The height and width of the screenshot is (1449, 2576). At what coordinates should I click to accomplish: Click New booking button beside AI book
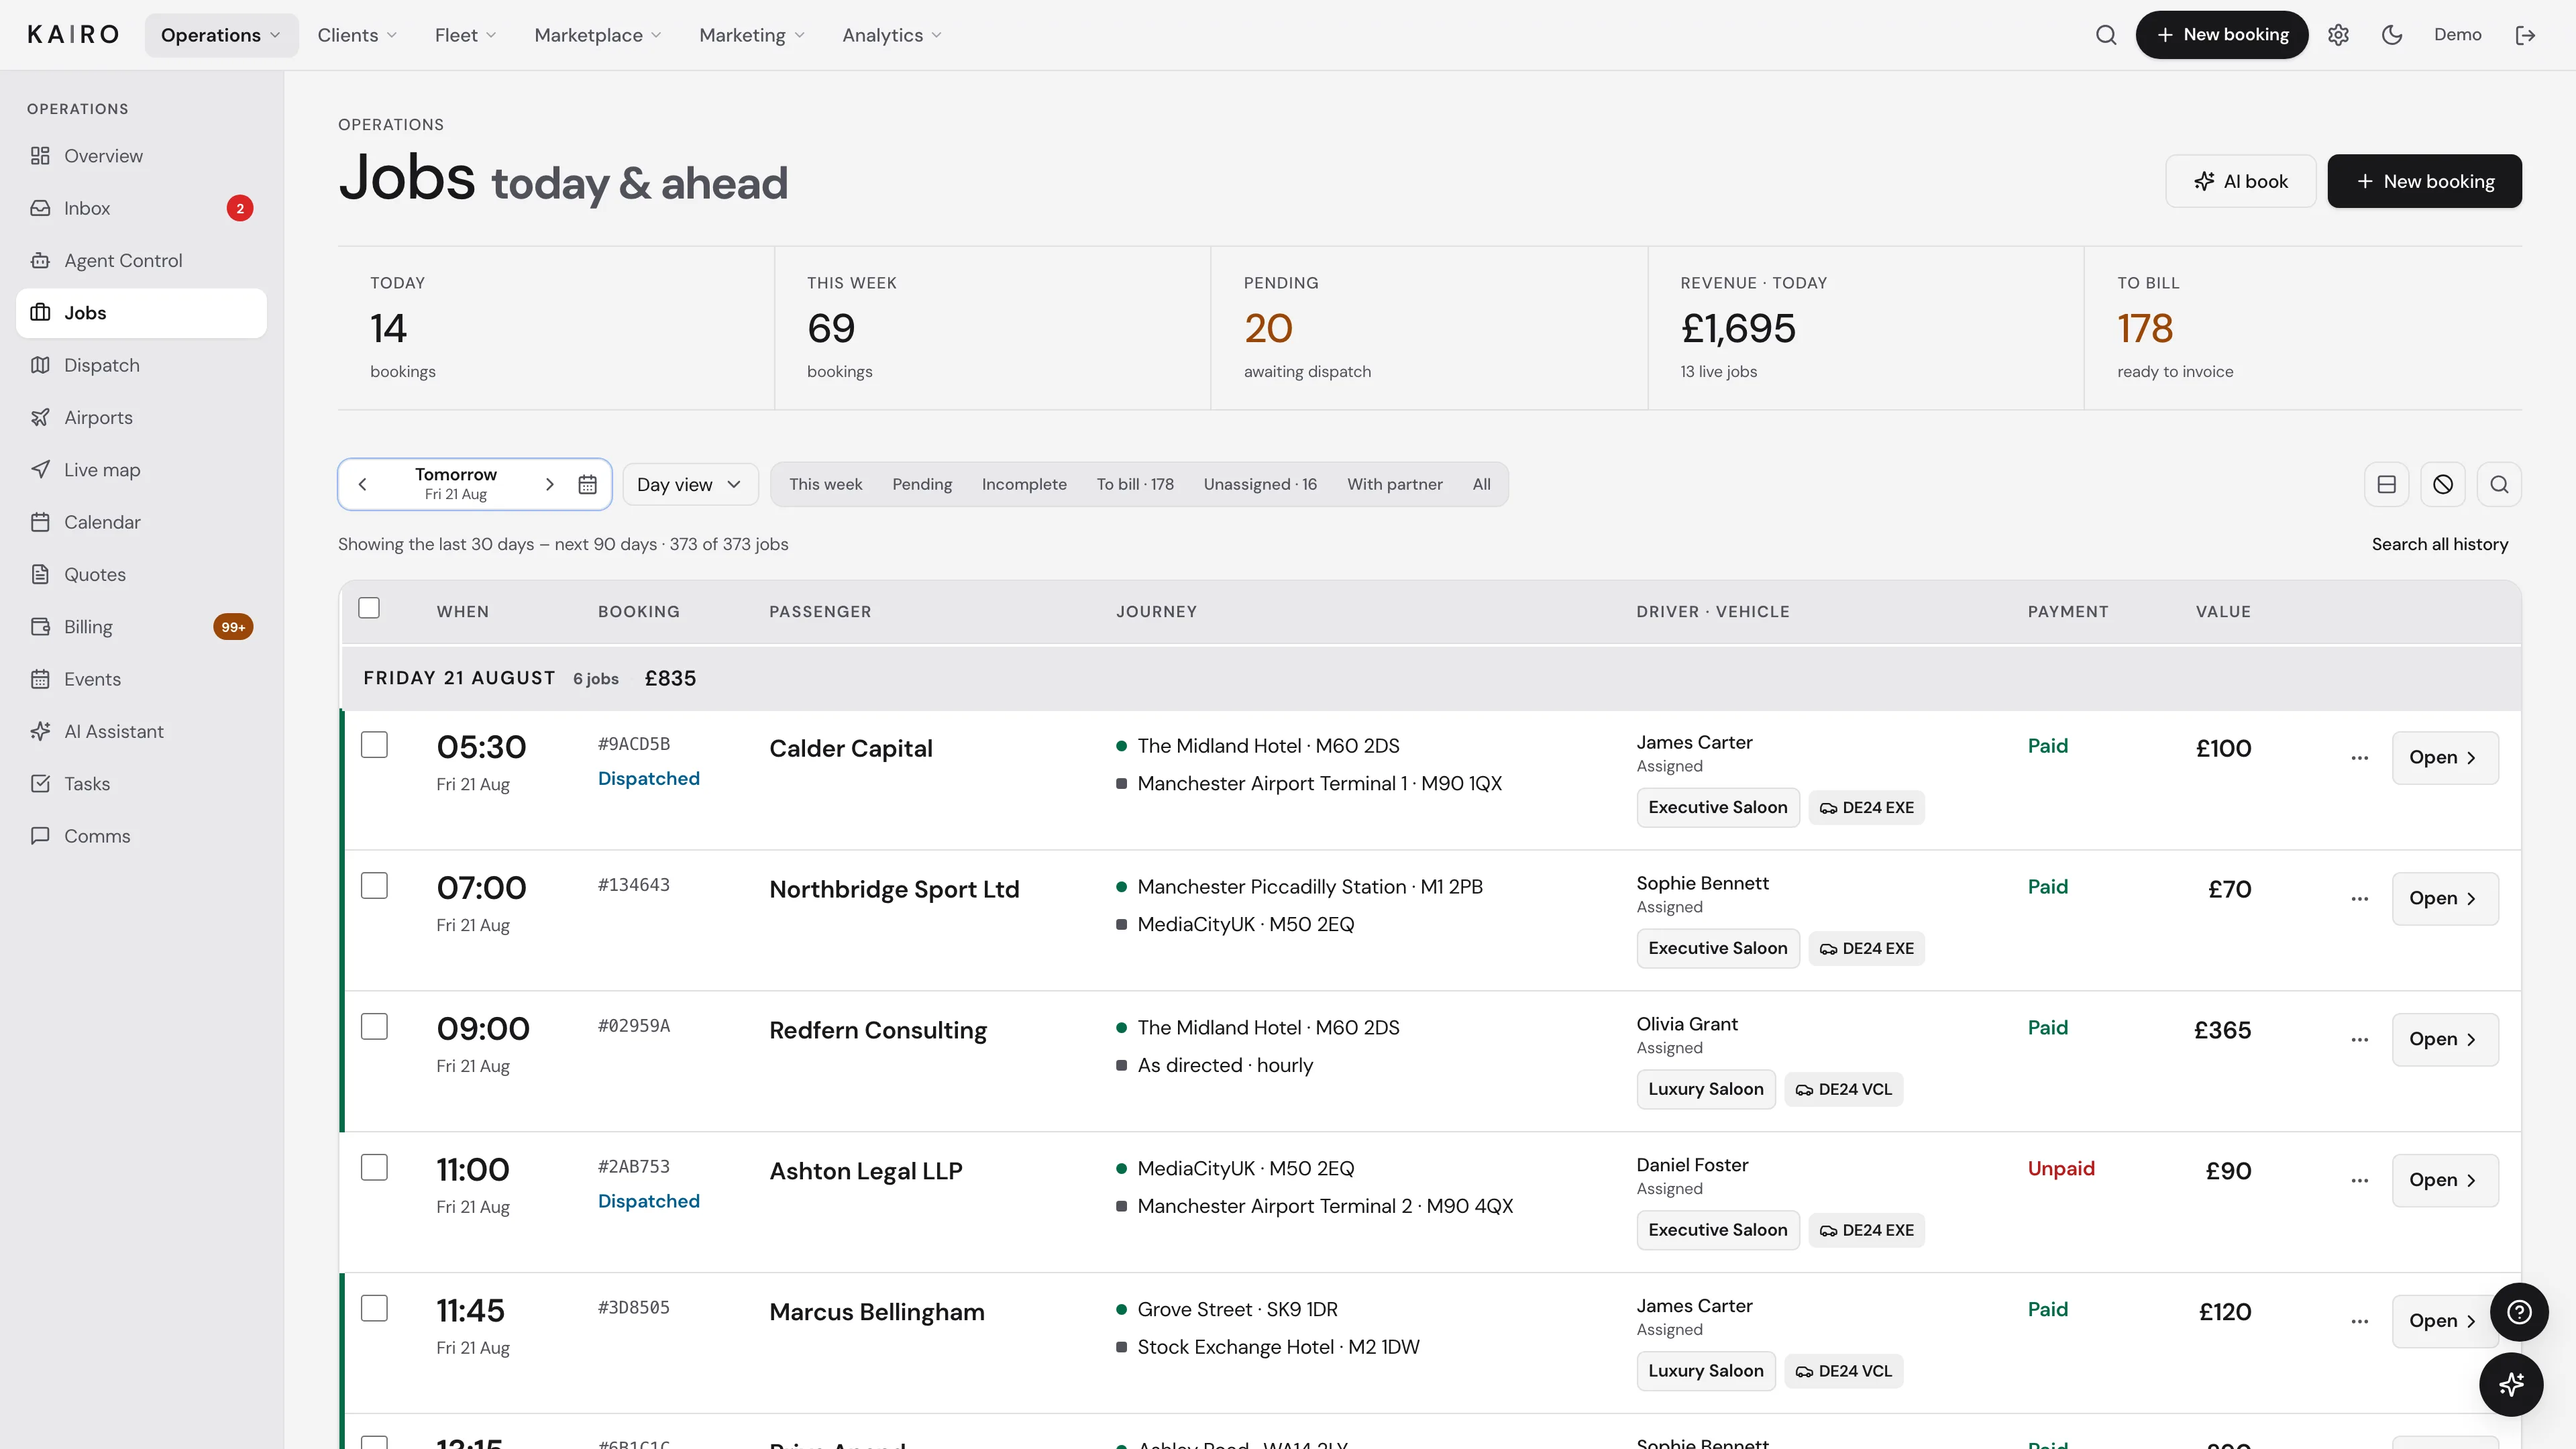(2424, 181)
